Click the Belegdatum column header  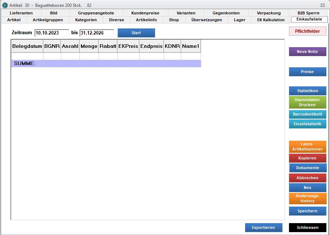[x=27, y=46]
